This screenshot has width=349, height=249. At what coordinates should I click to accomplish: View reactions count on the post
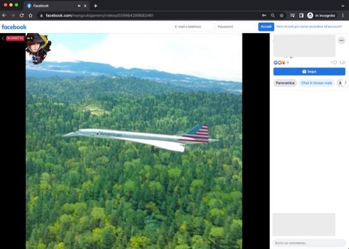[x=281, y=62]
